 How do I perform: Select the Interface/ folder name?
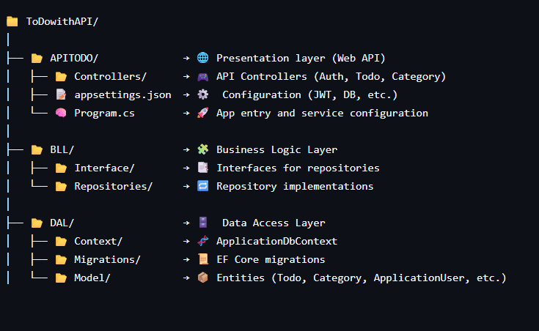(104, 168)
